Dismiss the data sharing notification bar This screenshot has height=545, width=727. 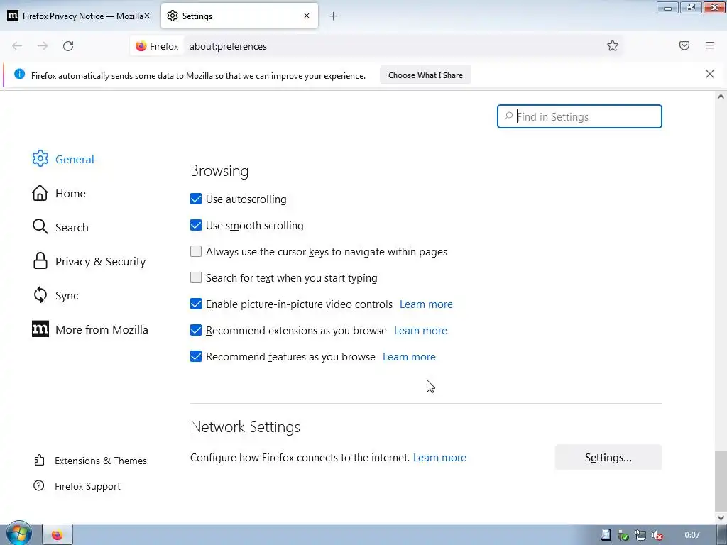(709, 74)
